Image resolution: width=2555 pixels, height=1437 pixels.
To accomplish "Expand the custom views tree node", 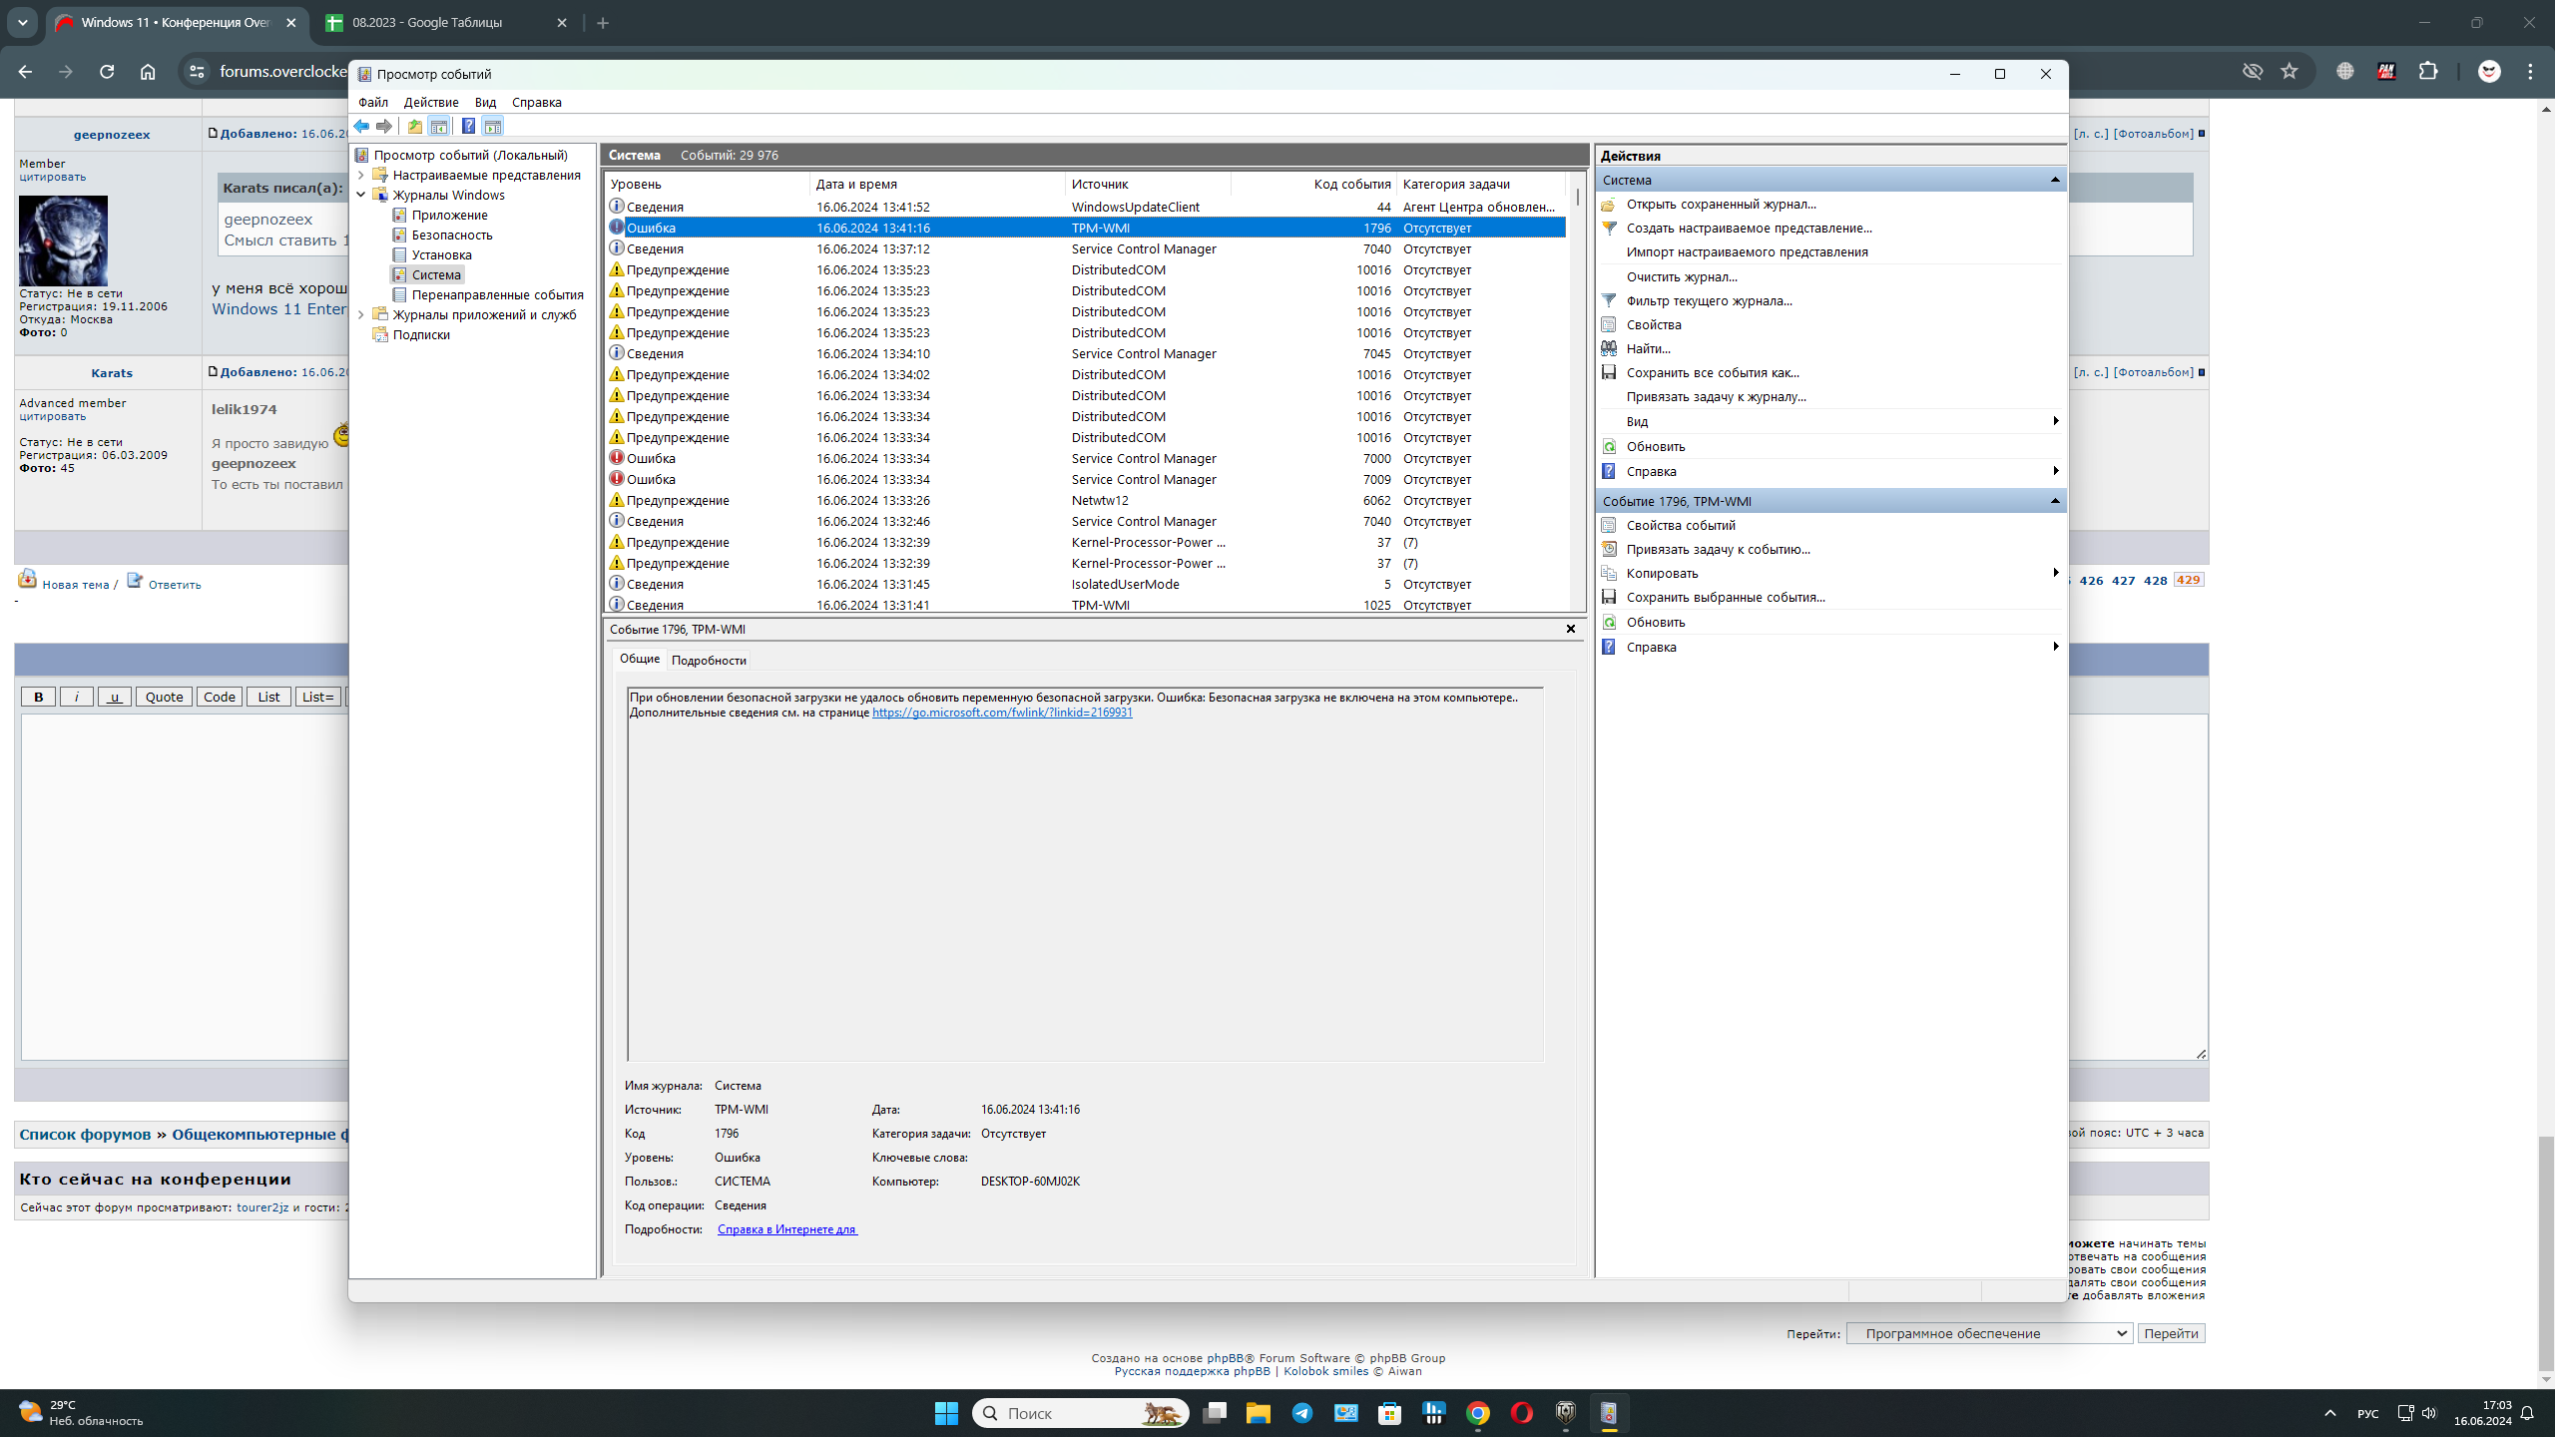I will 361,175.
